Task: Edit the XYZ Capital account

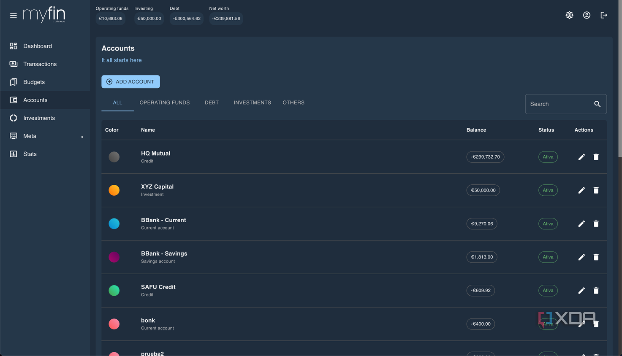Action: [581, 190]
